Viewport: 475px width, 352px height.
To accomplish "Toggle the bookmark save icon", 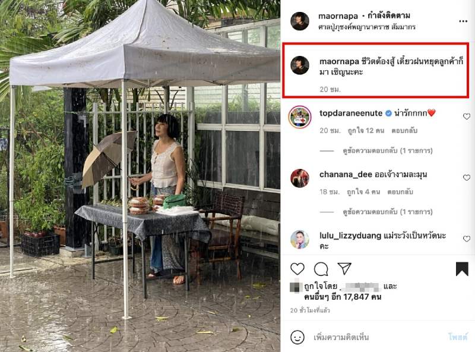I will point(462,269).
